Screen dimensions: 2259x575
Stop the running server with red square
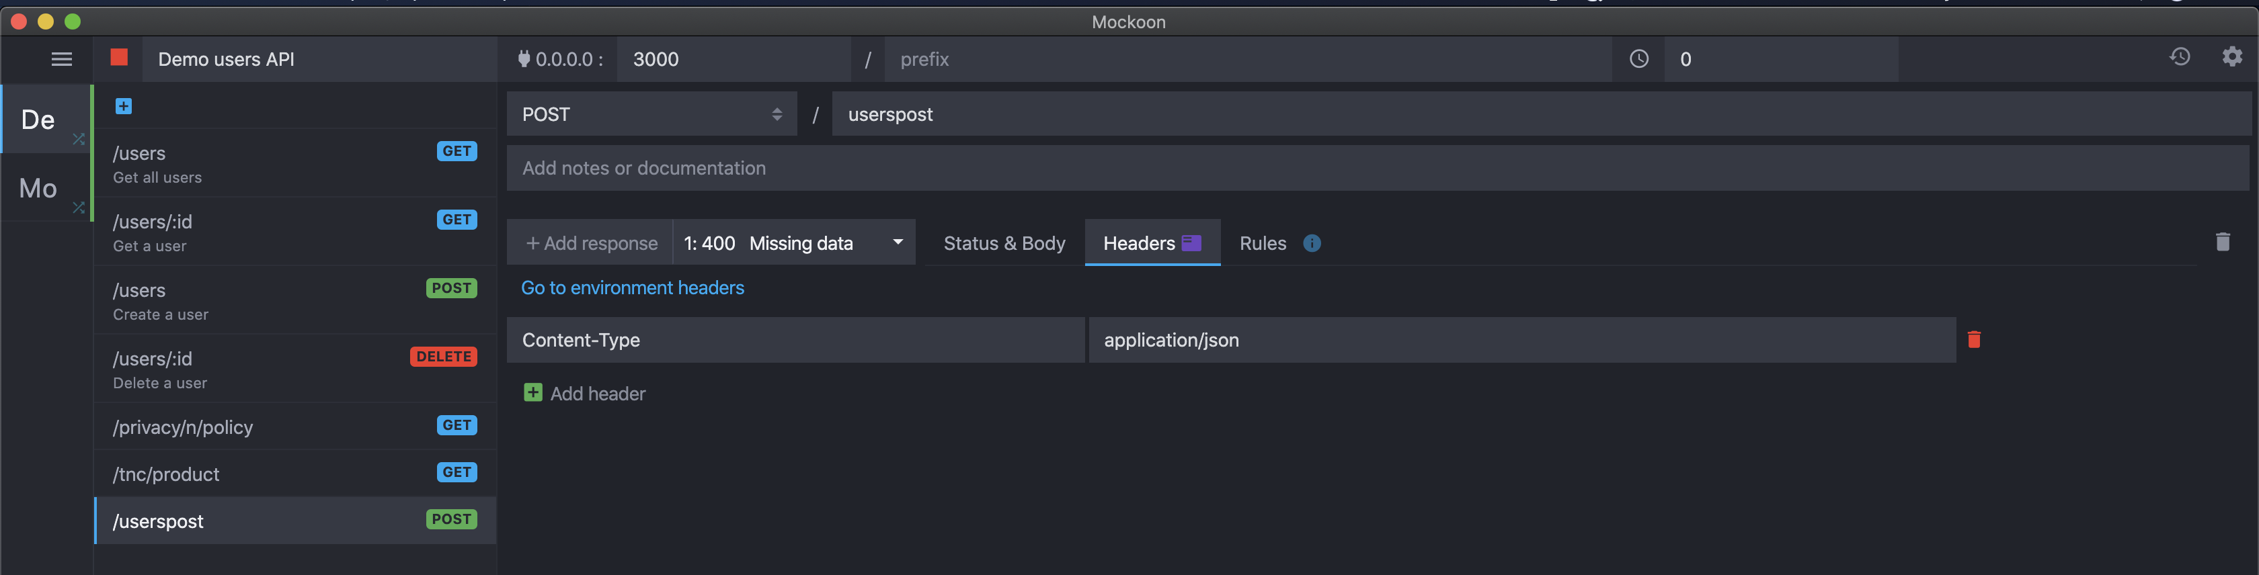pyautogui.click(x=119, y=58)
